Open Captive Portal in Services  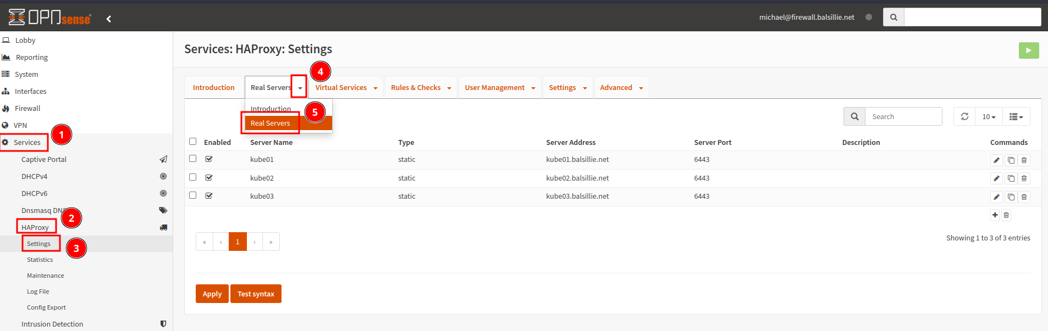tap(44, 159)
